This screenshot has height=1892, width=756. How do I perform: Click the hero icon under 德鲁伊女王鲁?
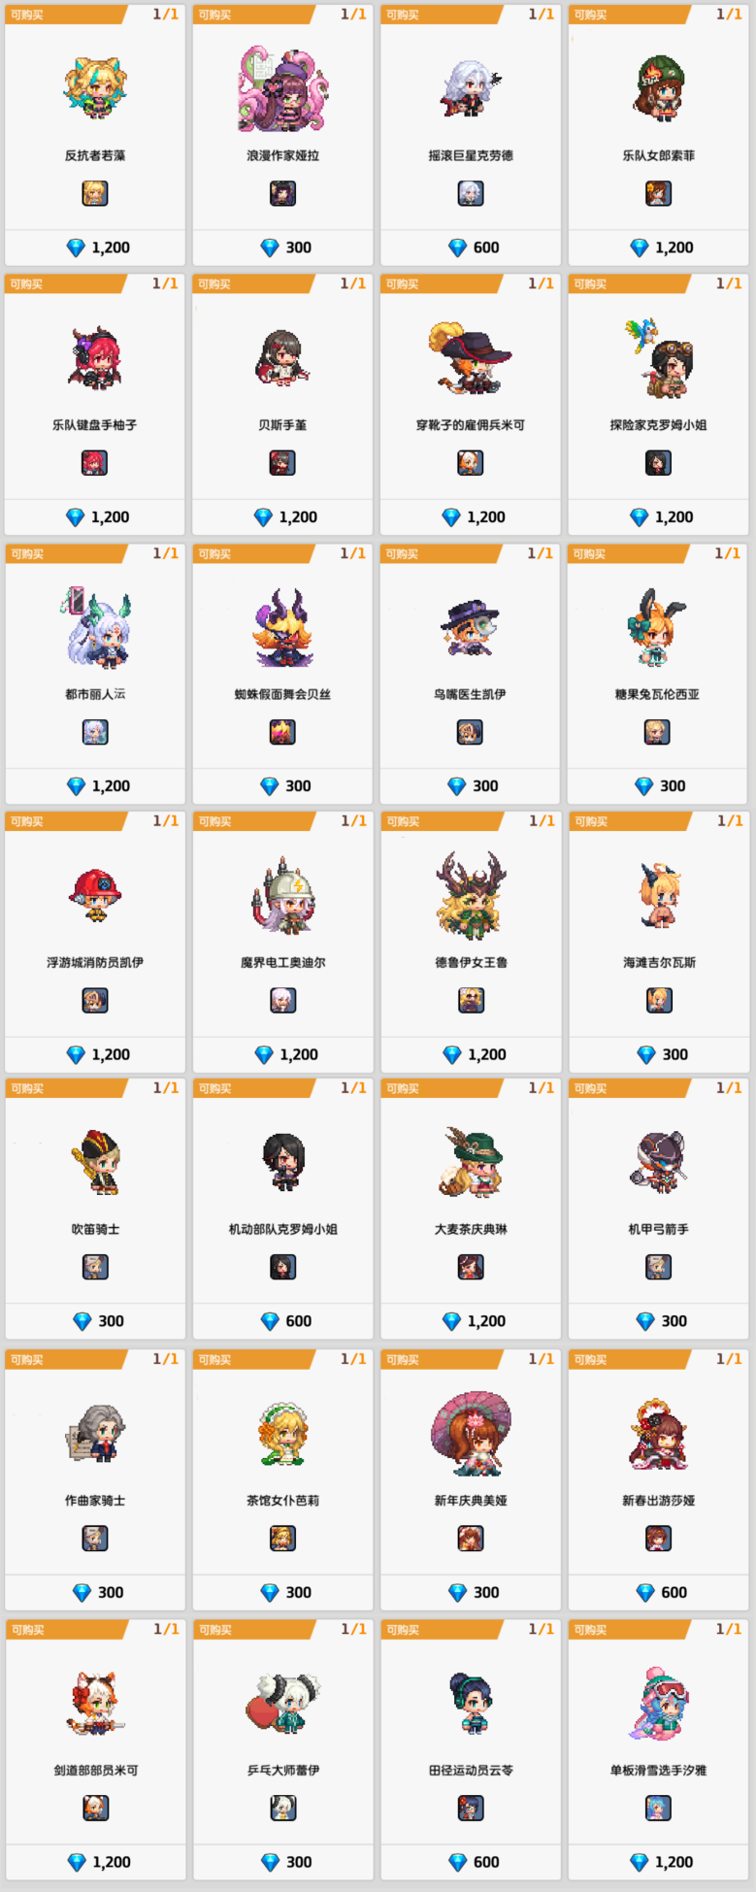(471, 1000)
